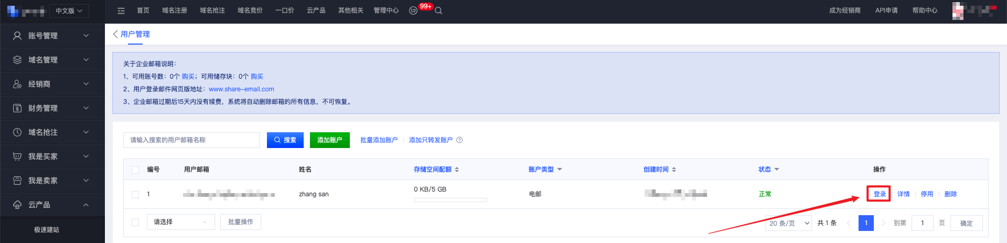This screenshot has height=243, width=1007.
Task: Collapse sidebar using the hamburger menu icon
Action: [121, 10]
